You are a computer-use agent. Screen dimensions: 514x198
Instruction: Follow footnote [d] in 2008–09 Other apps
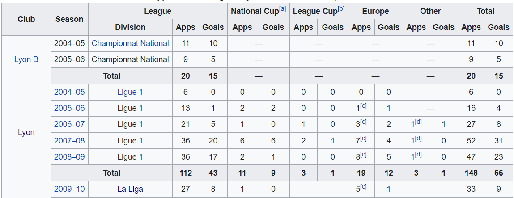coord(418,155)
